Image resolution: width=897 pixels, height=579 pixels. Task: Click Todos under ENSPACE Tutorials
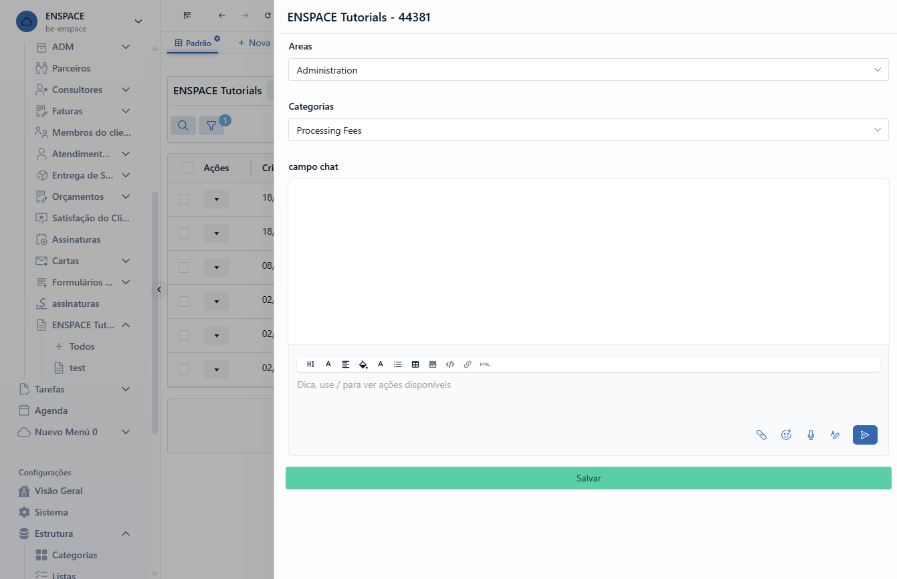tap(82, 346)
